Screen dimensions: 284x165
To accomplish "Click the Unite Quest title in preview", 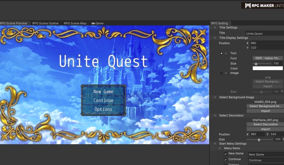I will (103, 61).
